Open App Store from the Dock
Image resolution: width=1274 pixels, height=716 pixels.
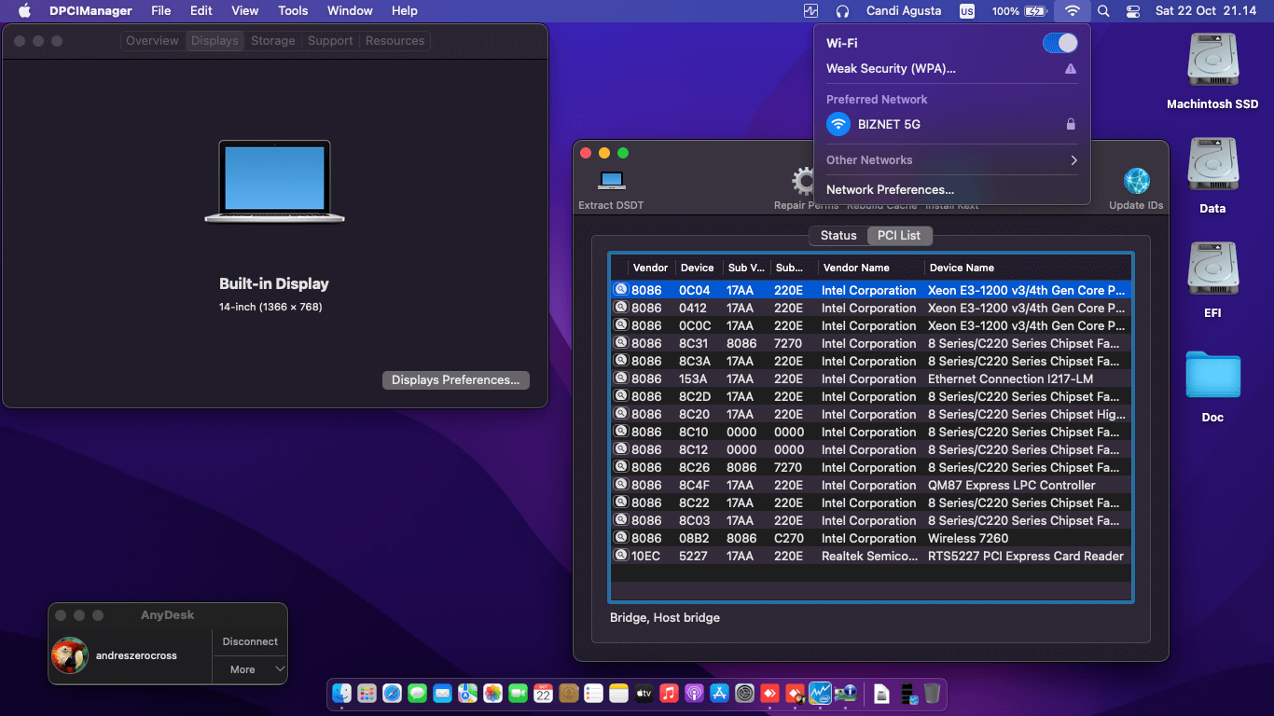(x=719, y=694)
